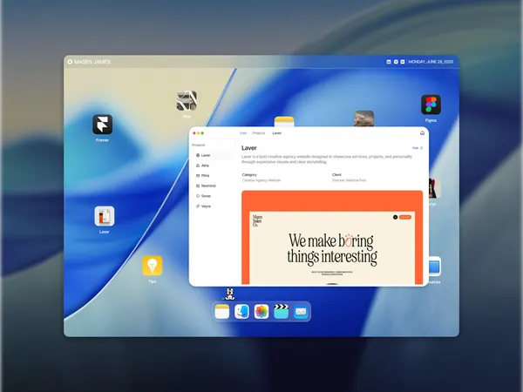Click the menu bar icon nearest the date
This screenshot has height=392, width=523.
(x=403, y=62)
